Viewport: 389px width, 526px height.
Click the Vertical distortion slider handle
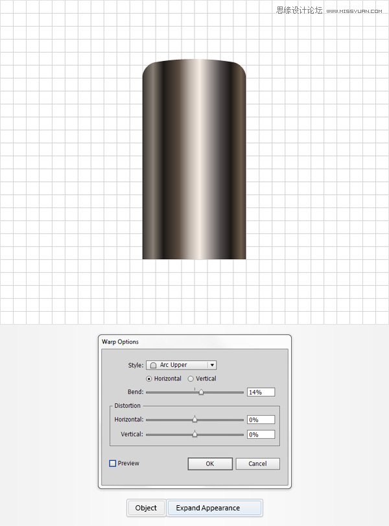[194, 434]
